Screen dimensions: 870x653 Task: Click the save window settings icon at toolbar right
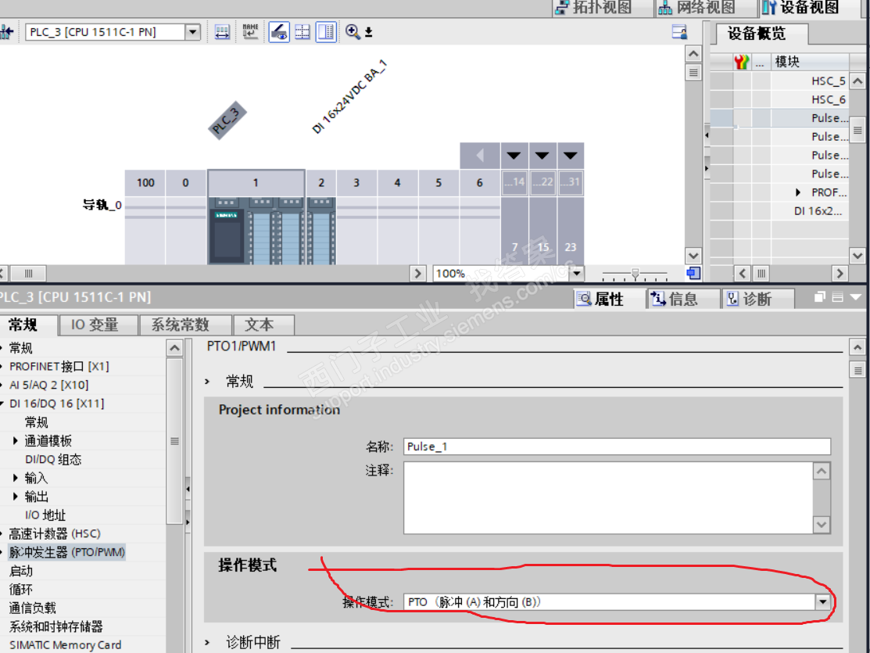679,32
